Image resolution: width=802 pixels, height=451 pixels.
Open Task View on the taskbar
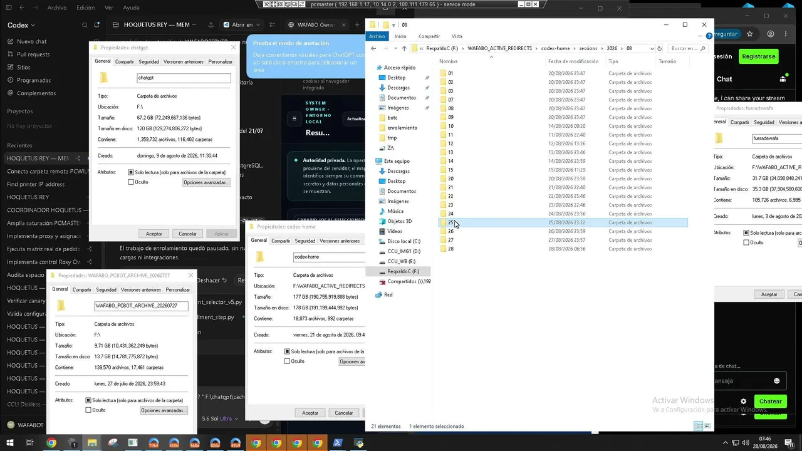[30, 443]
